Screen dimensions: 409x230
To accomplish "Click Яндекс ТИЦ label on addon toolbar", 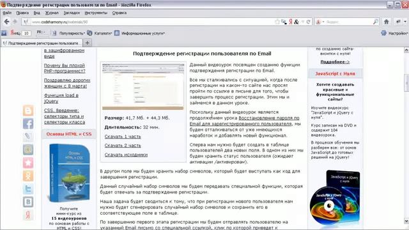I will (x=15, y=33).
